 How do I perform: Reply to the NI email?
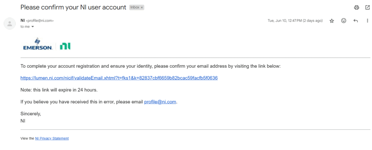pyautogui.click(x=355, y=21)
